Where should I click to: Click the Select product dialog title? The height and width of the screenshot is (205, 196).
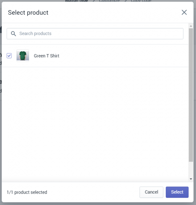[28, 12]
